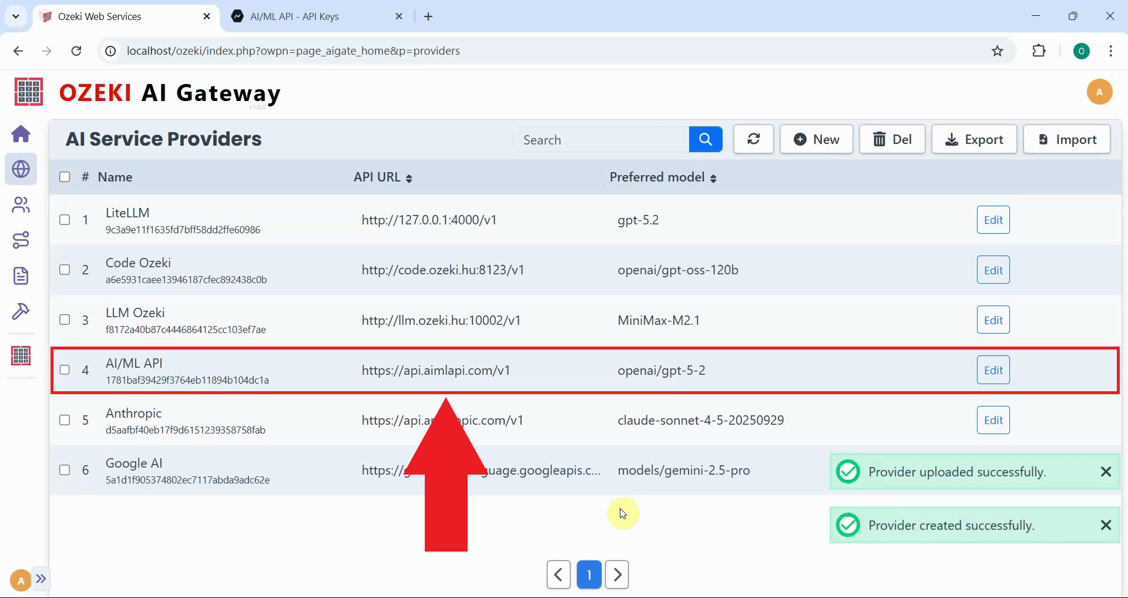Select the Anthropic row checkbox
The image size is (1128, 598).
click(65, 420)
